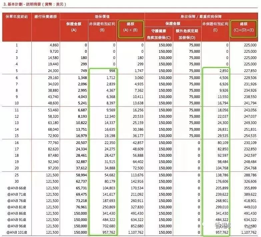This screenshot has width=261, height=237.
Task: Select surrender total '1,747'
Action: pyautogui.click(x=139, y=71)
